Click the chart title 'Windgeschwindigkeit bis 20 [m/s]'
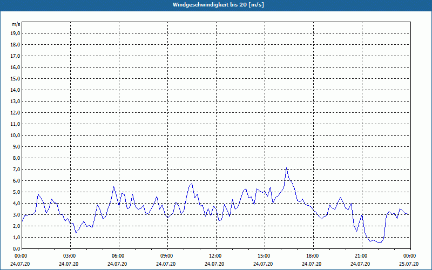Screen dimensions: 432x270 (218, 5)
